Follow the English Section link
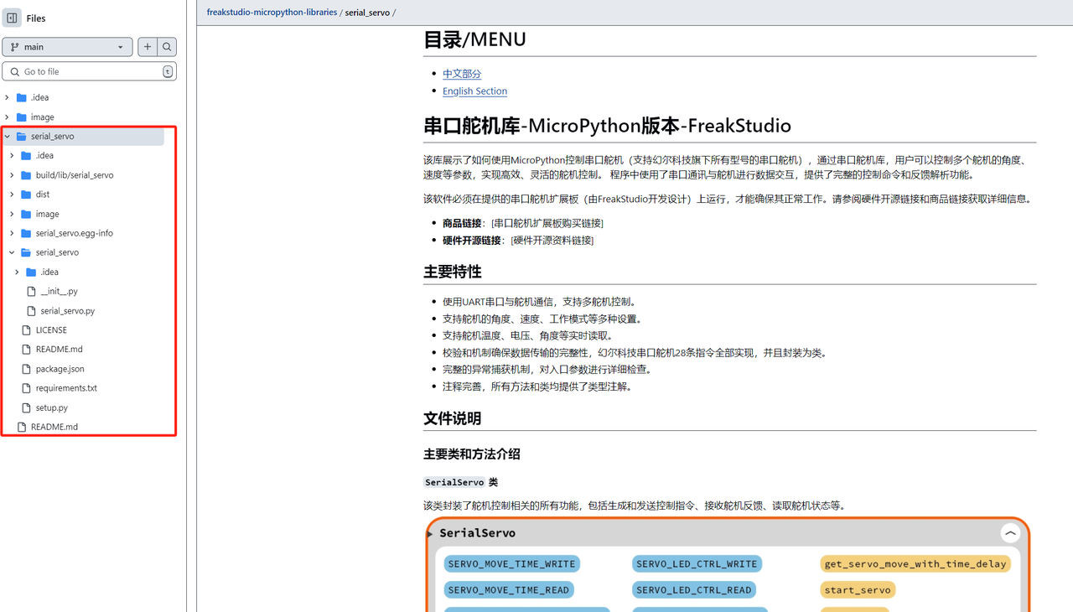The height and width of the screenshot is (612, 1073). (x=474, y=91)
